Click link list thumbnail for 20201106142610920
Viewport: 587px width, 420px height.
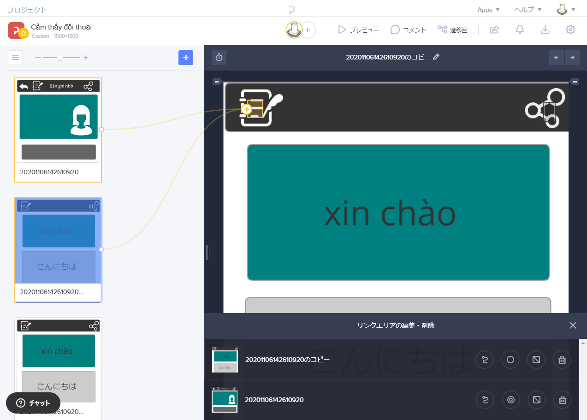tap(225, 400)
